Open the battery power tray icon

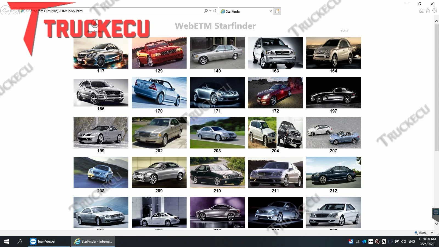click(397, 242)
